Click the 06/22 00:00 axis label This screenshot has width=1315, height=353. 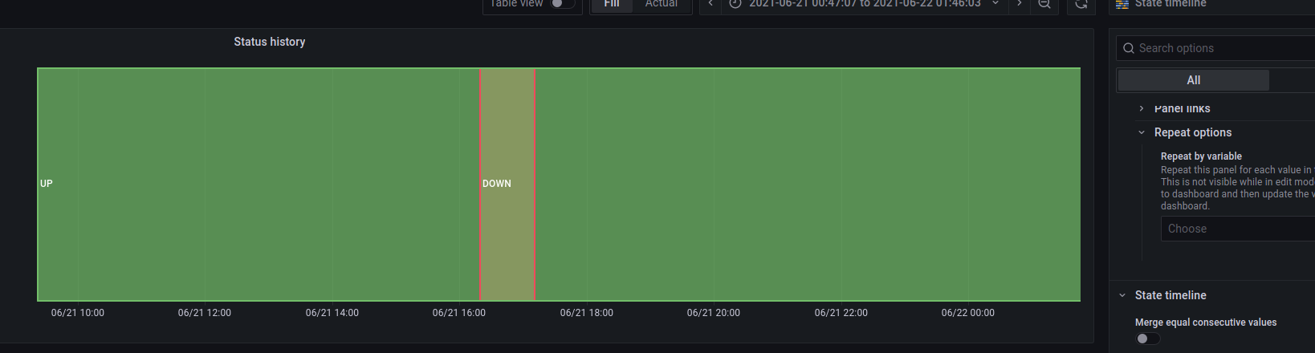pos(968,313)
